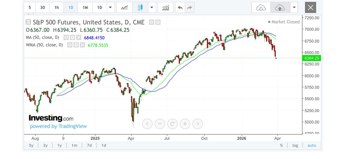
Task: Toggle the log scale
Action: coord(295,146)
